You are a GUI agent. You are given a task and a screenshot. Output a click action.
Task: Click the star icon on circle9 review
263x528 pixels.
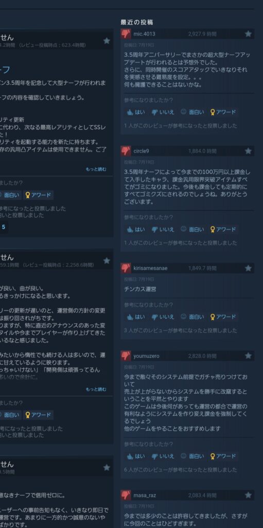pyautogui.click(x=248, y=151)
